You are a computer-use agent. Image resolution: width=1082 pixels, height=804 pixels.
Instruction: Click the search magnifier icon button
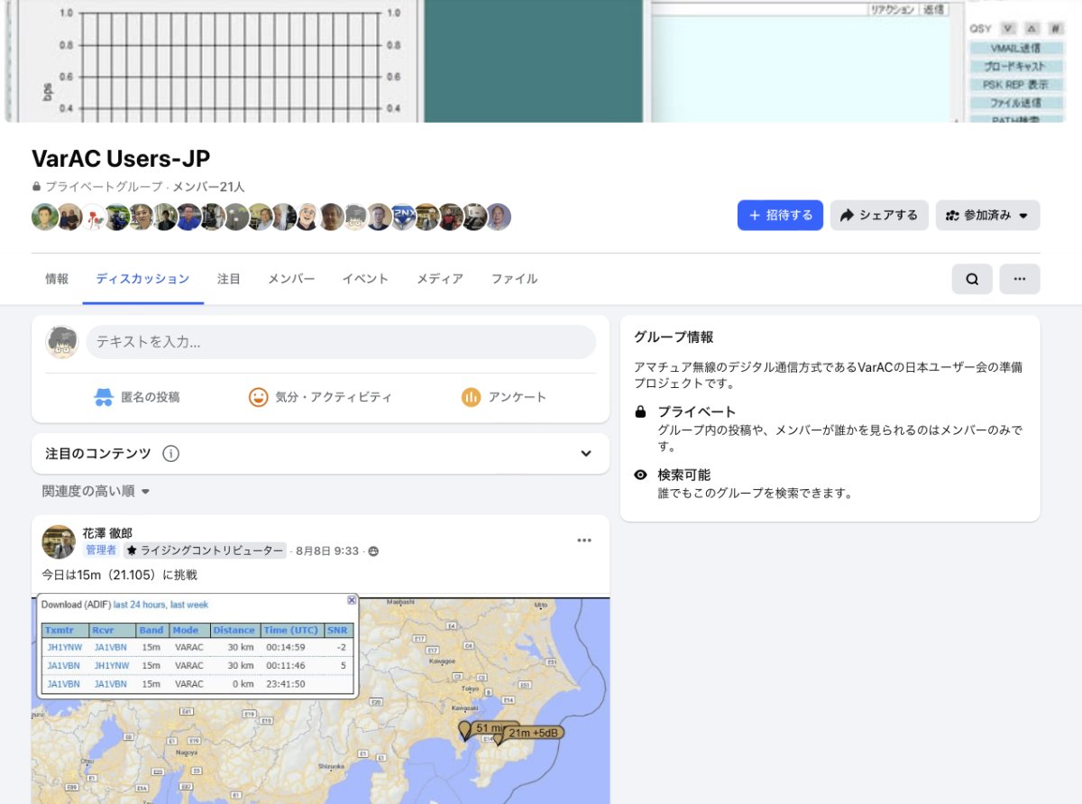point(972,279)
